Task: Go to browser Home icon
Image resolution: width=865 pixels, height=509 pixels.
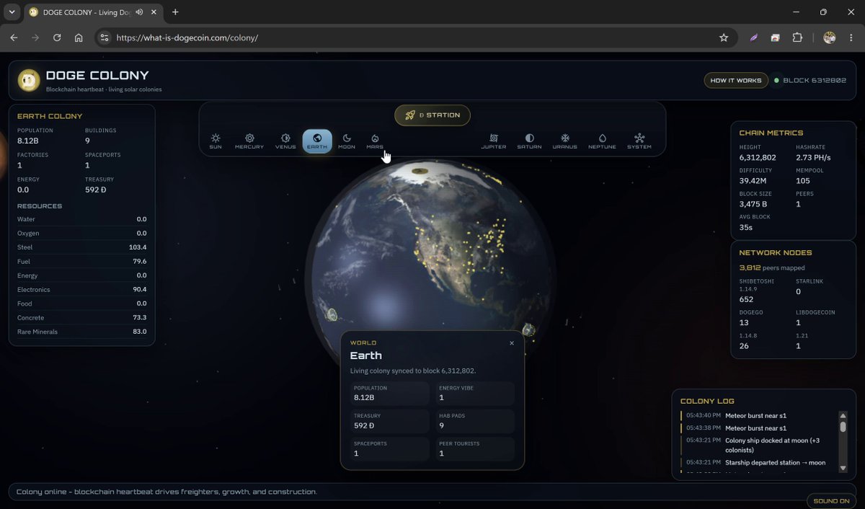Action: click(x=79, y=37)
